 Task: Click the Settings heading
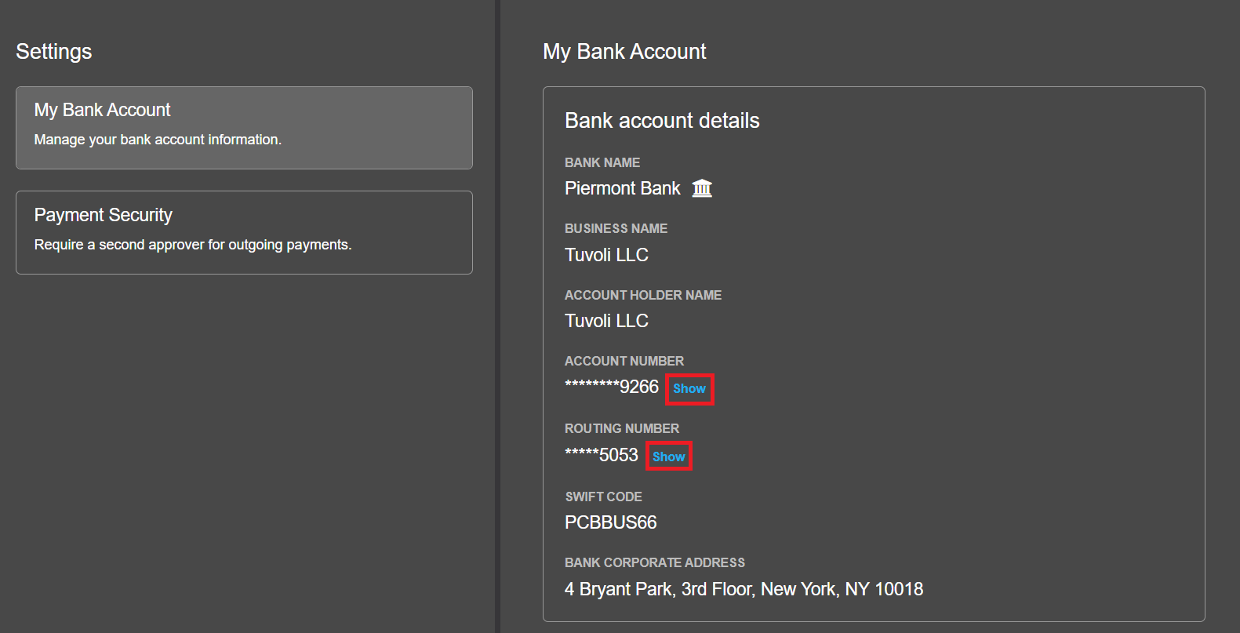(x=54, y=52)
